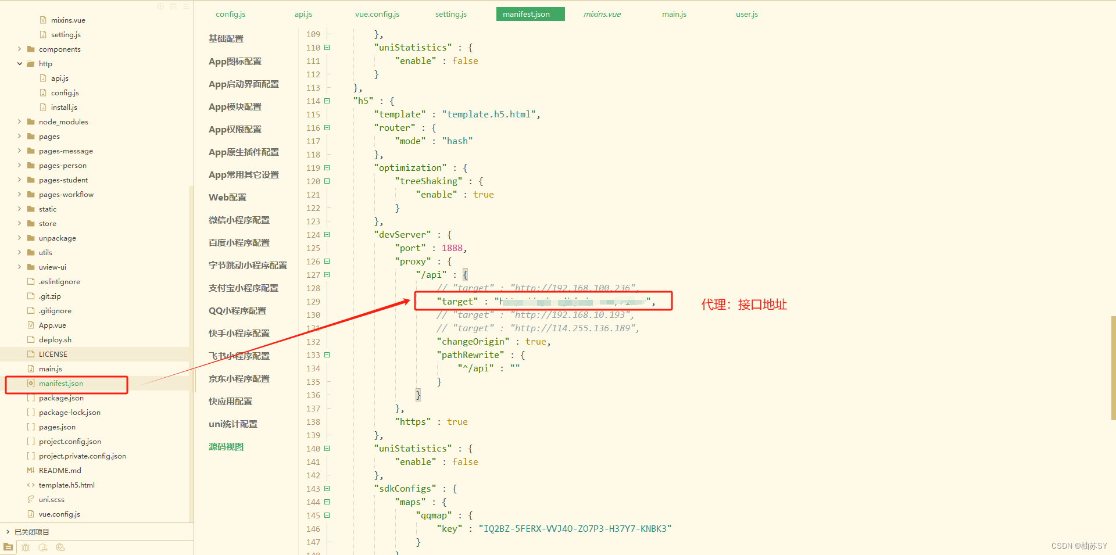The height and width of the screenshot is (555, 1116).
Task: Expand the static folder
Action: coord(19,209)
